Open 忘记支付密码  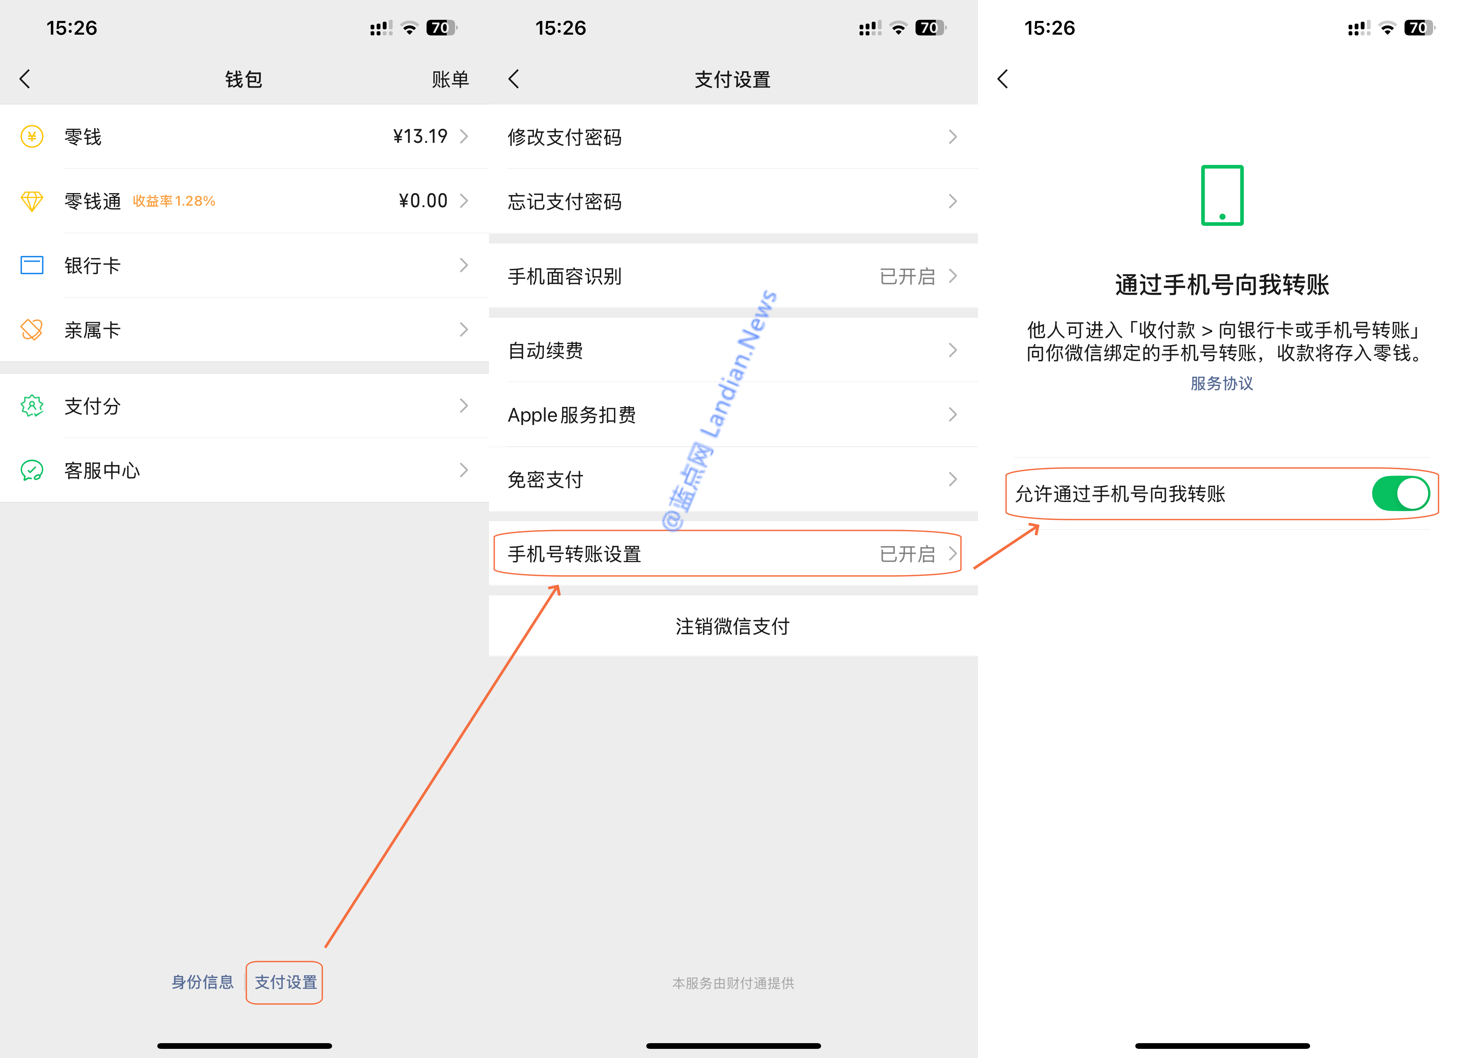tap(733, 201)
